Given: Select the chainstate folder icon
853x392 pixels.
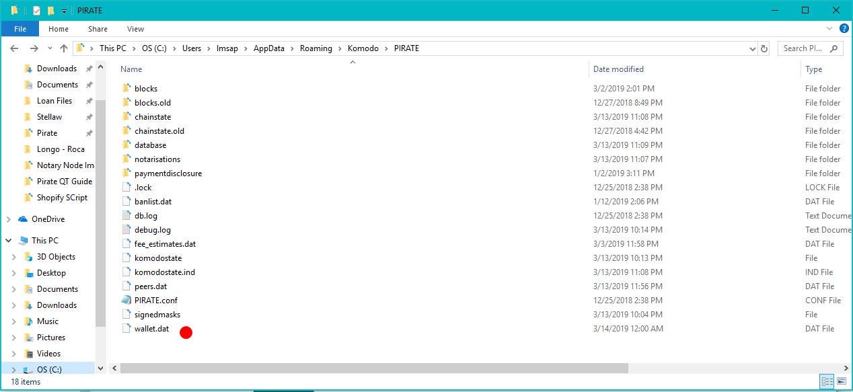Looking at the screenshot, I should point(128,116).
